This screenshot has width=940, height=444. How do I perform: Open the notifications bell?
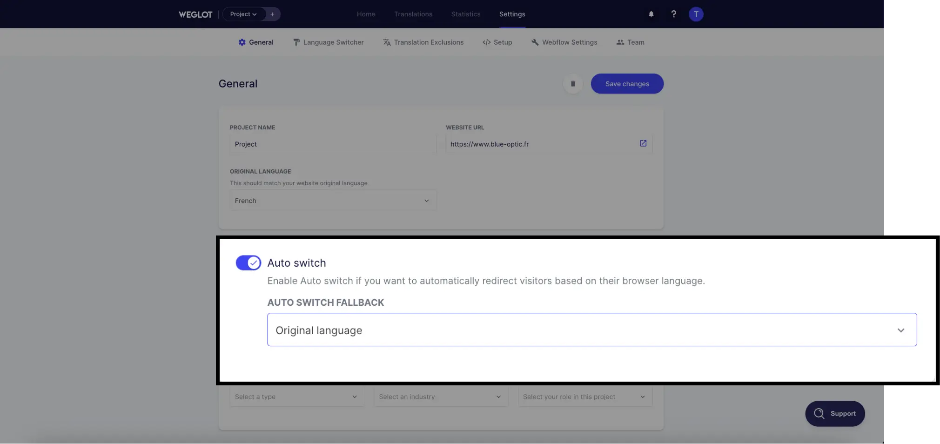[x=651, y=14]
